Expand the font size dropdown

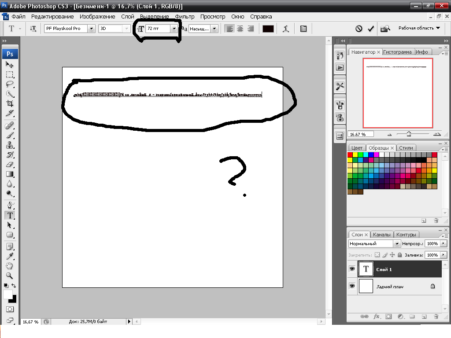tap(174, 29)
